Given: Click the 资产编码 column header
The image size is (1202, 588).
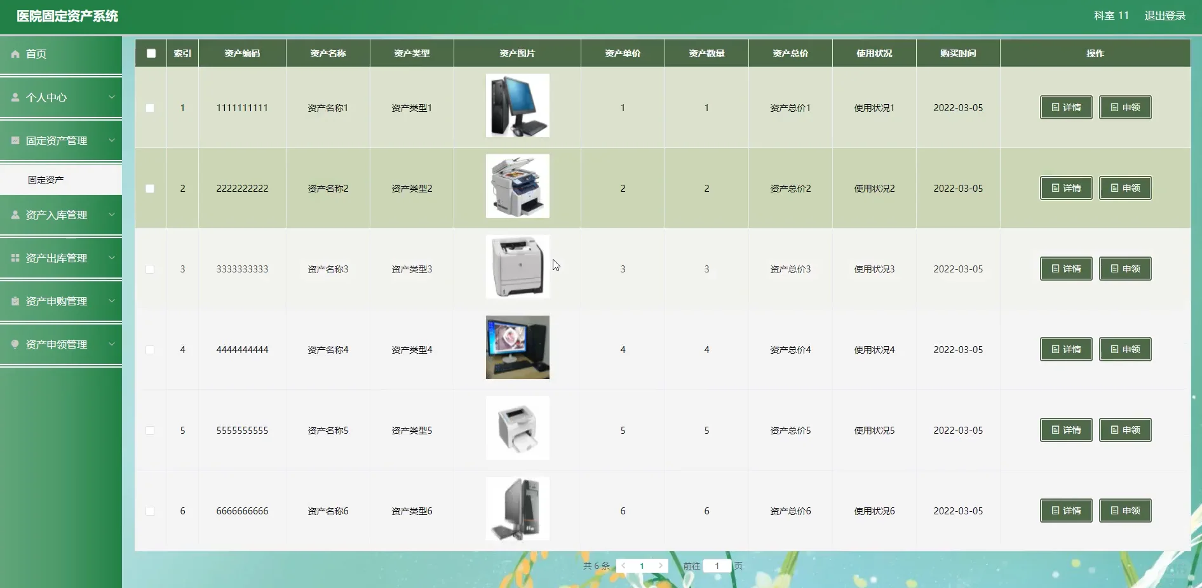Looking at the screenshot, I should 242,53.
